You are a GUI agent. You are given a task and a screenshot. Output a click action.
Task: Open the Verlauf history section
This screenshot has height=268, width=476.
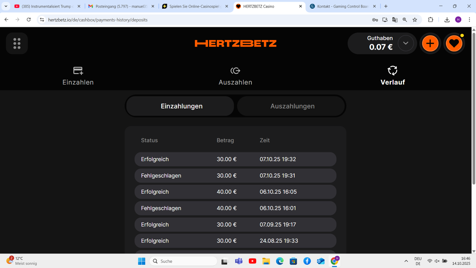tap(393, 76)
